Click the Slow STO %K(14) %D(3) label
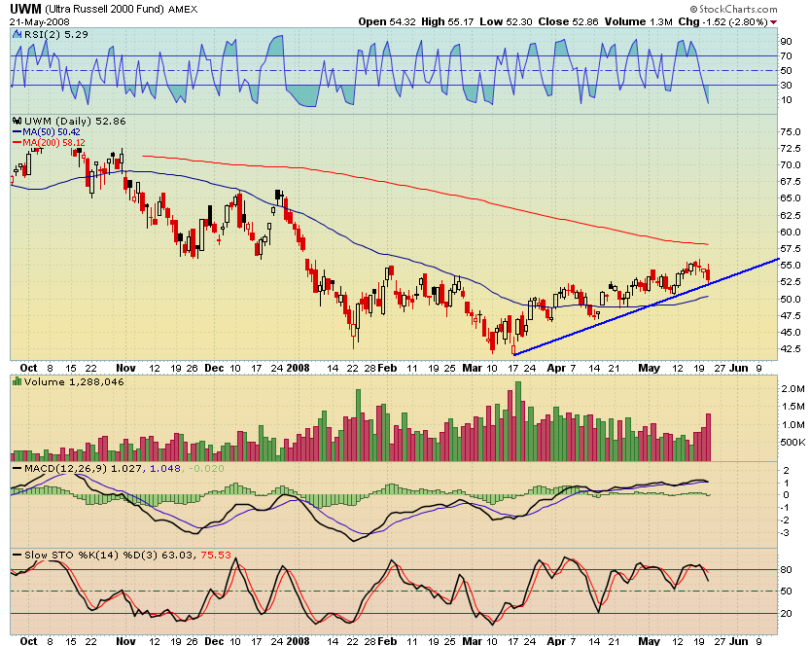The width and height of the screenshot is (810, 646). pos(91,556)
